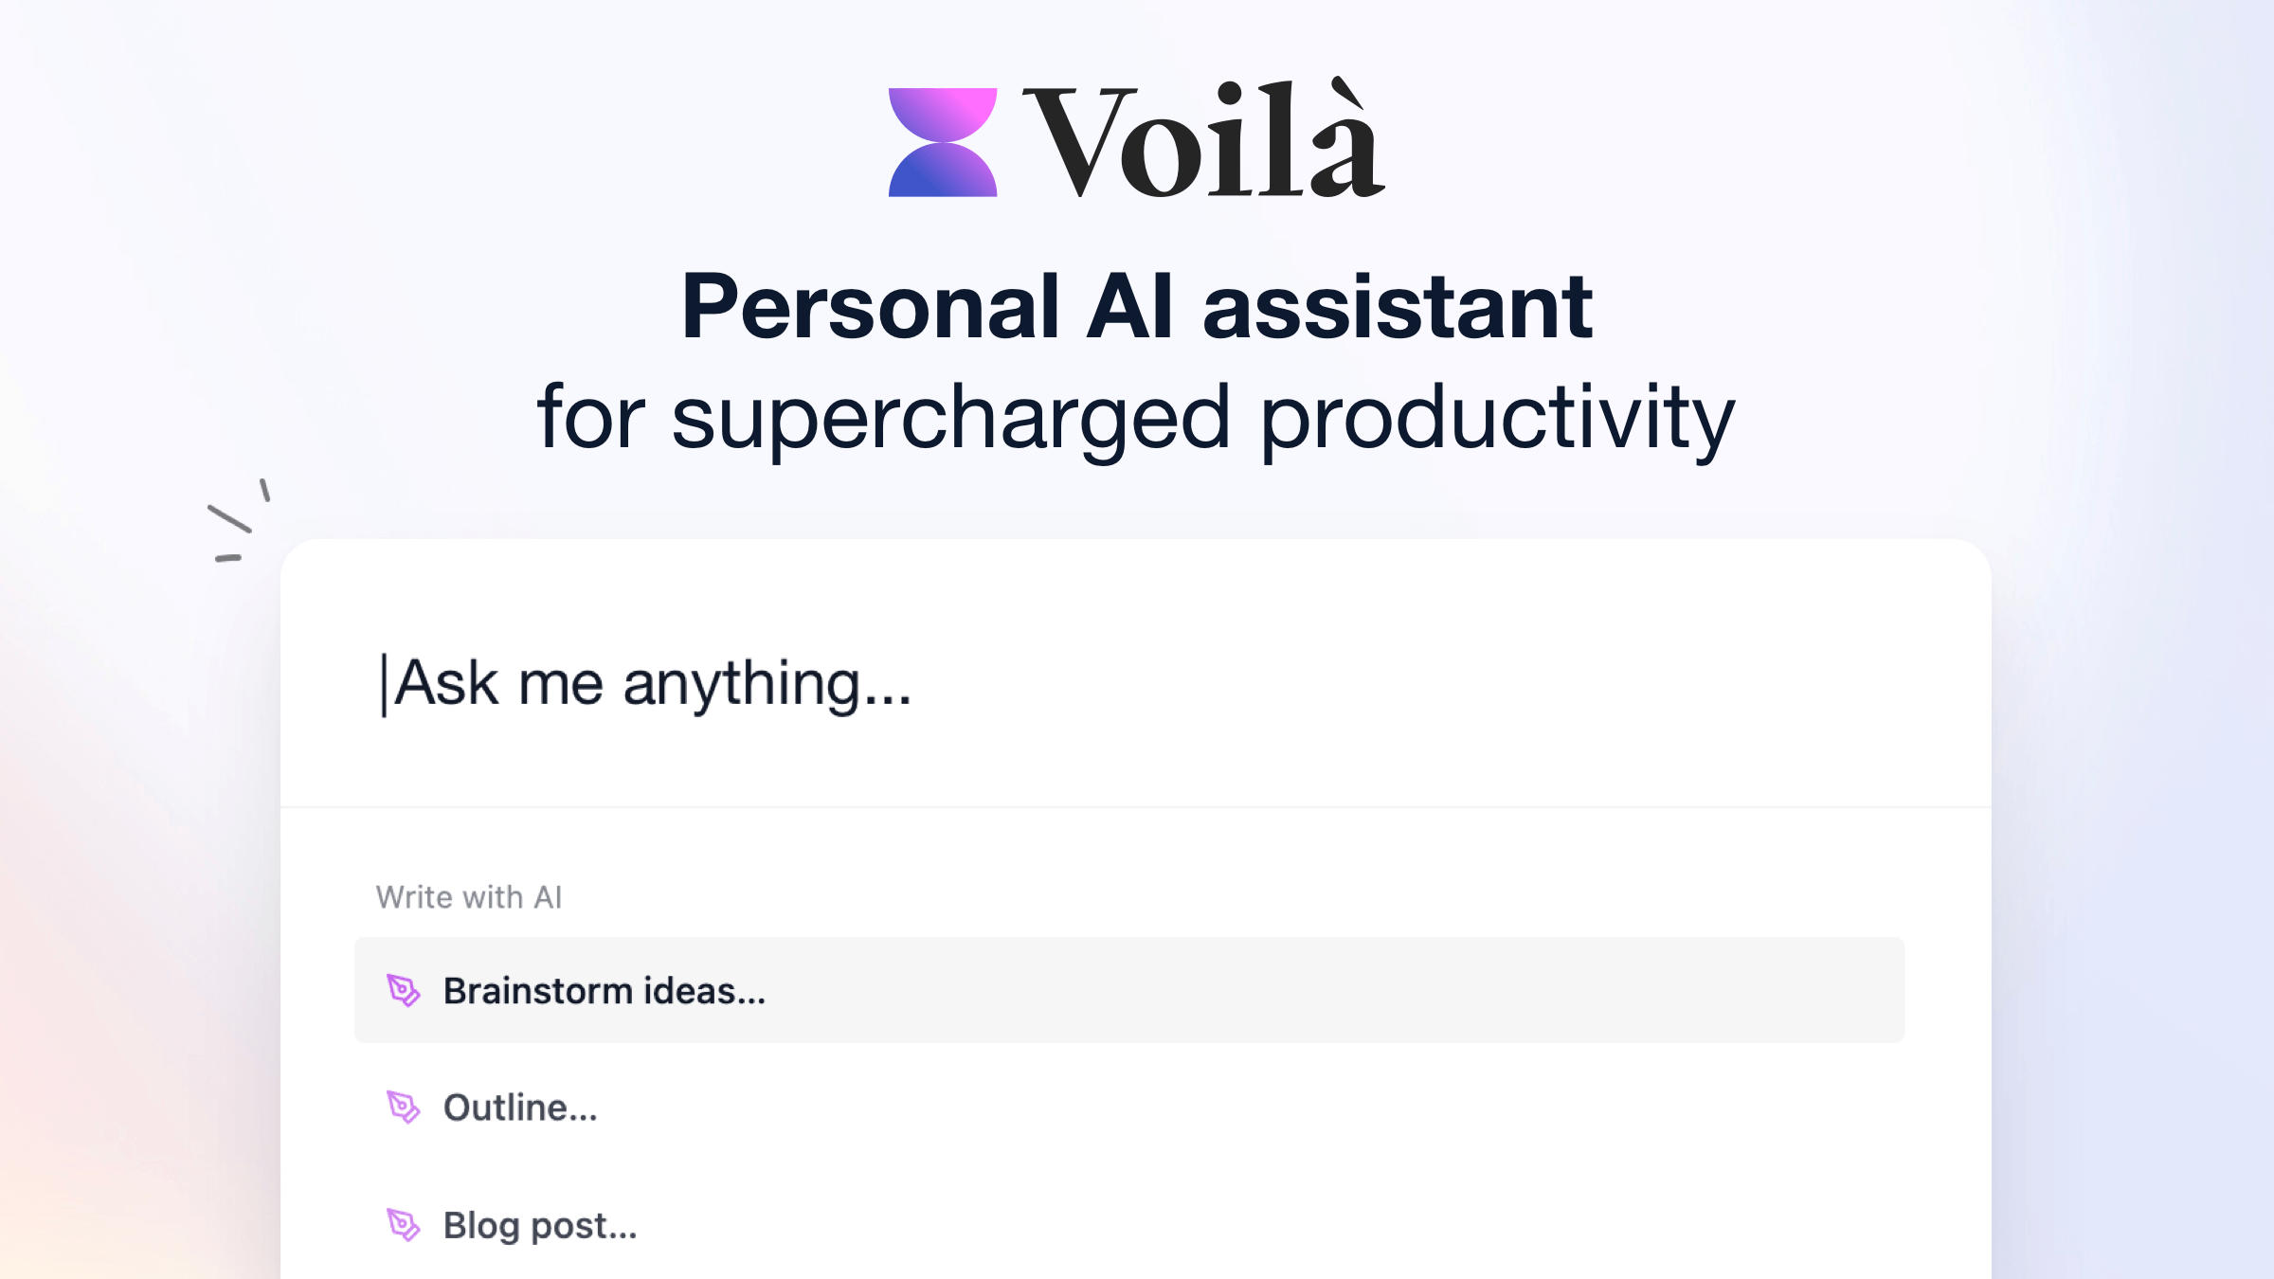Click the text cursor before Ask me anything
This screenshot has width=2274, height=1279.
(384, 684)
